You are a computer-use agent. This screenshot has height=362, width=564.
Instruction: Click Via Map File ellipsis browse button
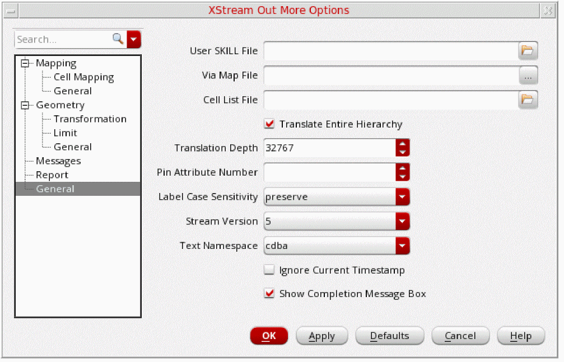point(528,75)
